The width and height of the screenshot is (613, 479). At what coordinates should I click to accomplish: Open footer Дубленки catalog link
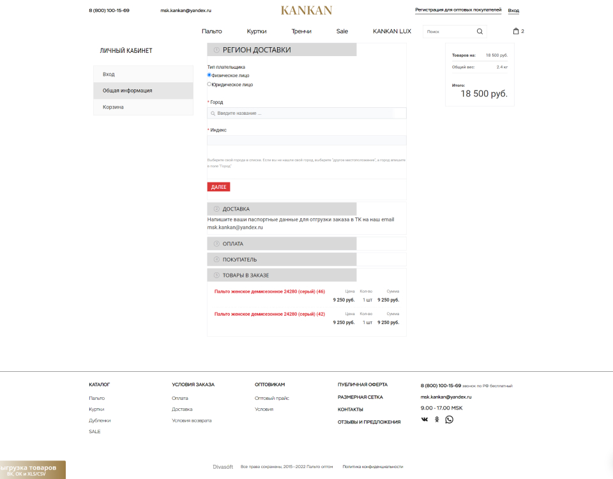pos(100,420)
